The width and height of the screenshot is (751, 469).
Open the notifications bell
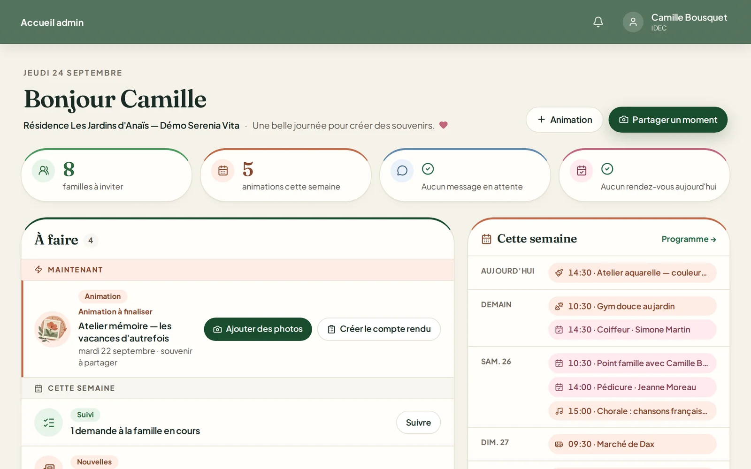tap(598, 22)
